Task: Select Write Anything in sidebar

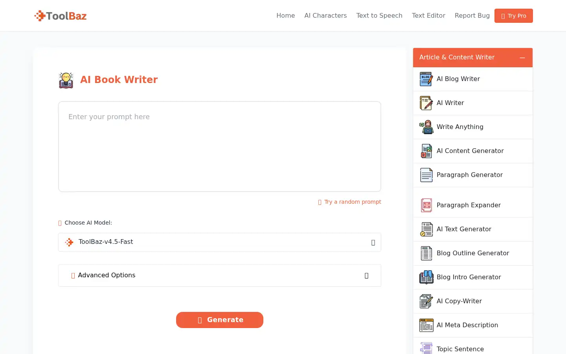Action: click(473, 127)
